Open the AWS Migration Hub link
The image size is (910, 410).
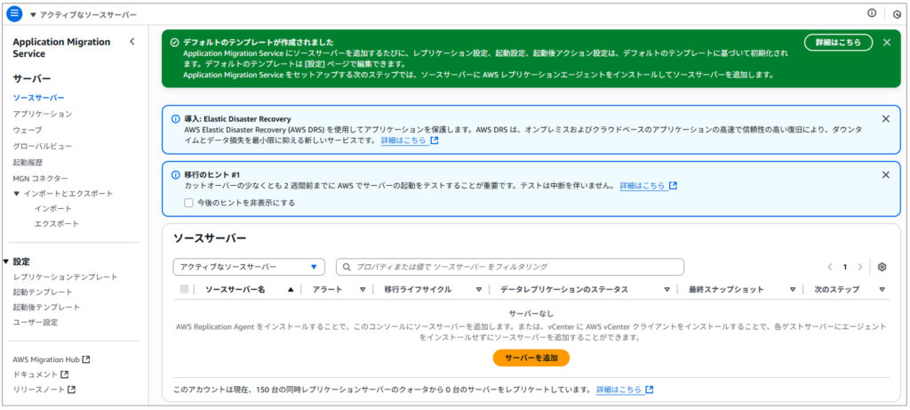pos(46,359)
